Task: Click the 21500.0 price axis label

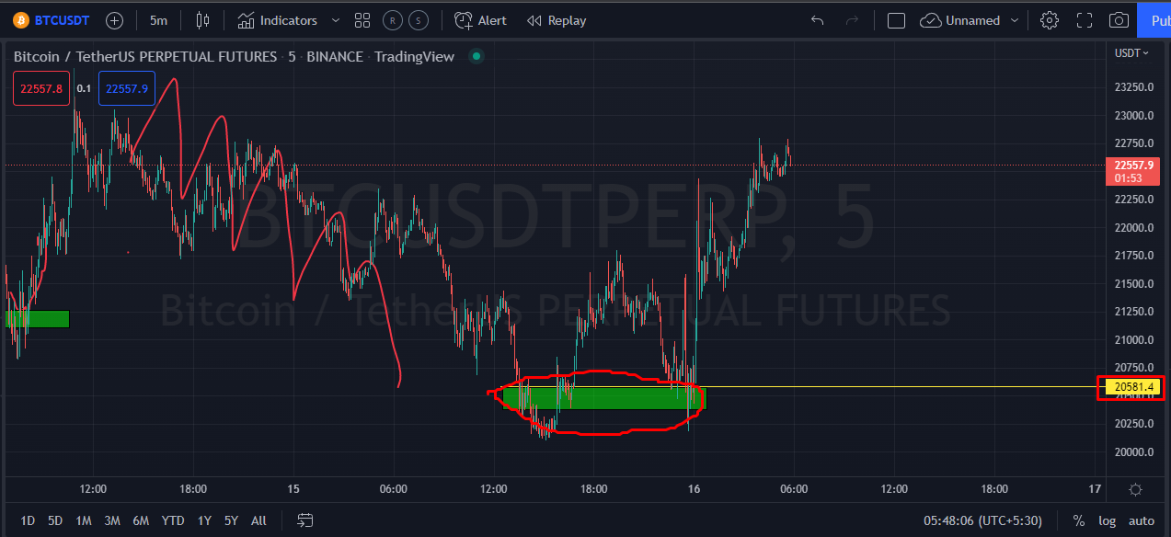Action: click(1133, 283)
